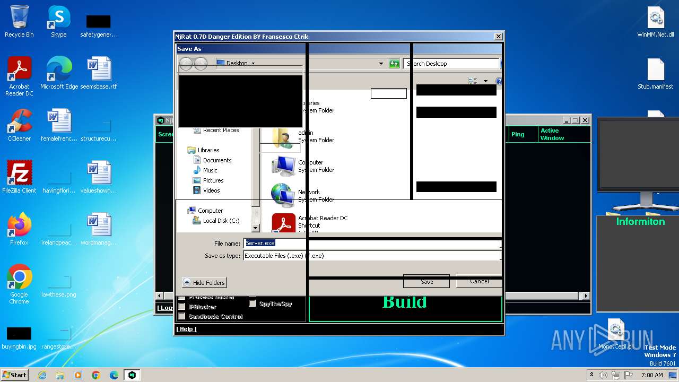Click the volume icon in system tray
The width and height of the screenshot is (679, 382).
click(x=603, y=375)
